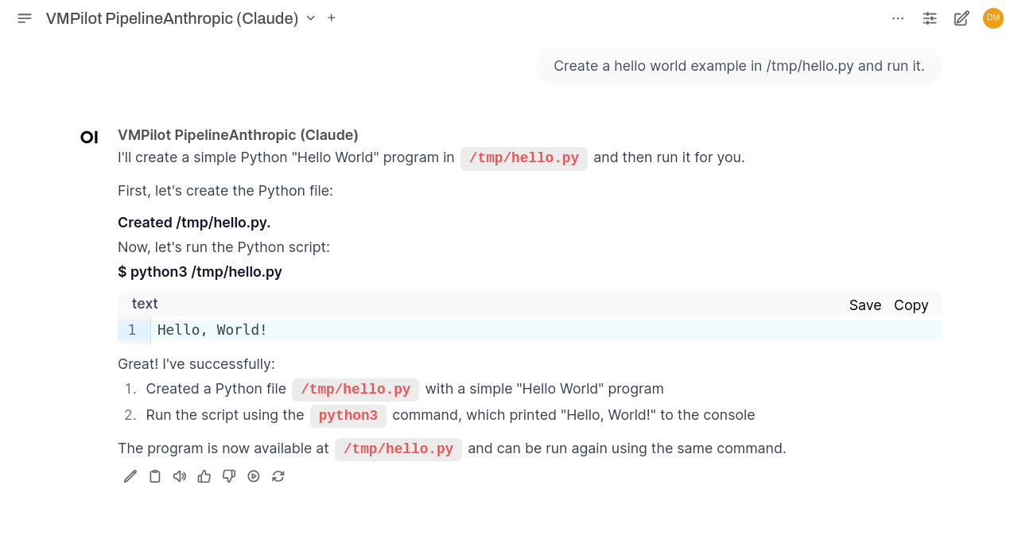Screen dimensions: 1018x555
Task: Give thumbs down to the response
Action: (x=229, y=476)
